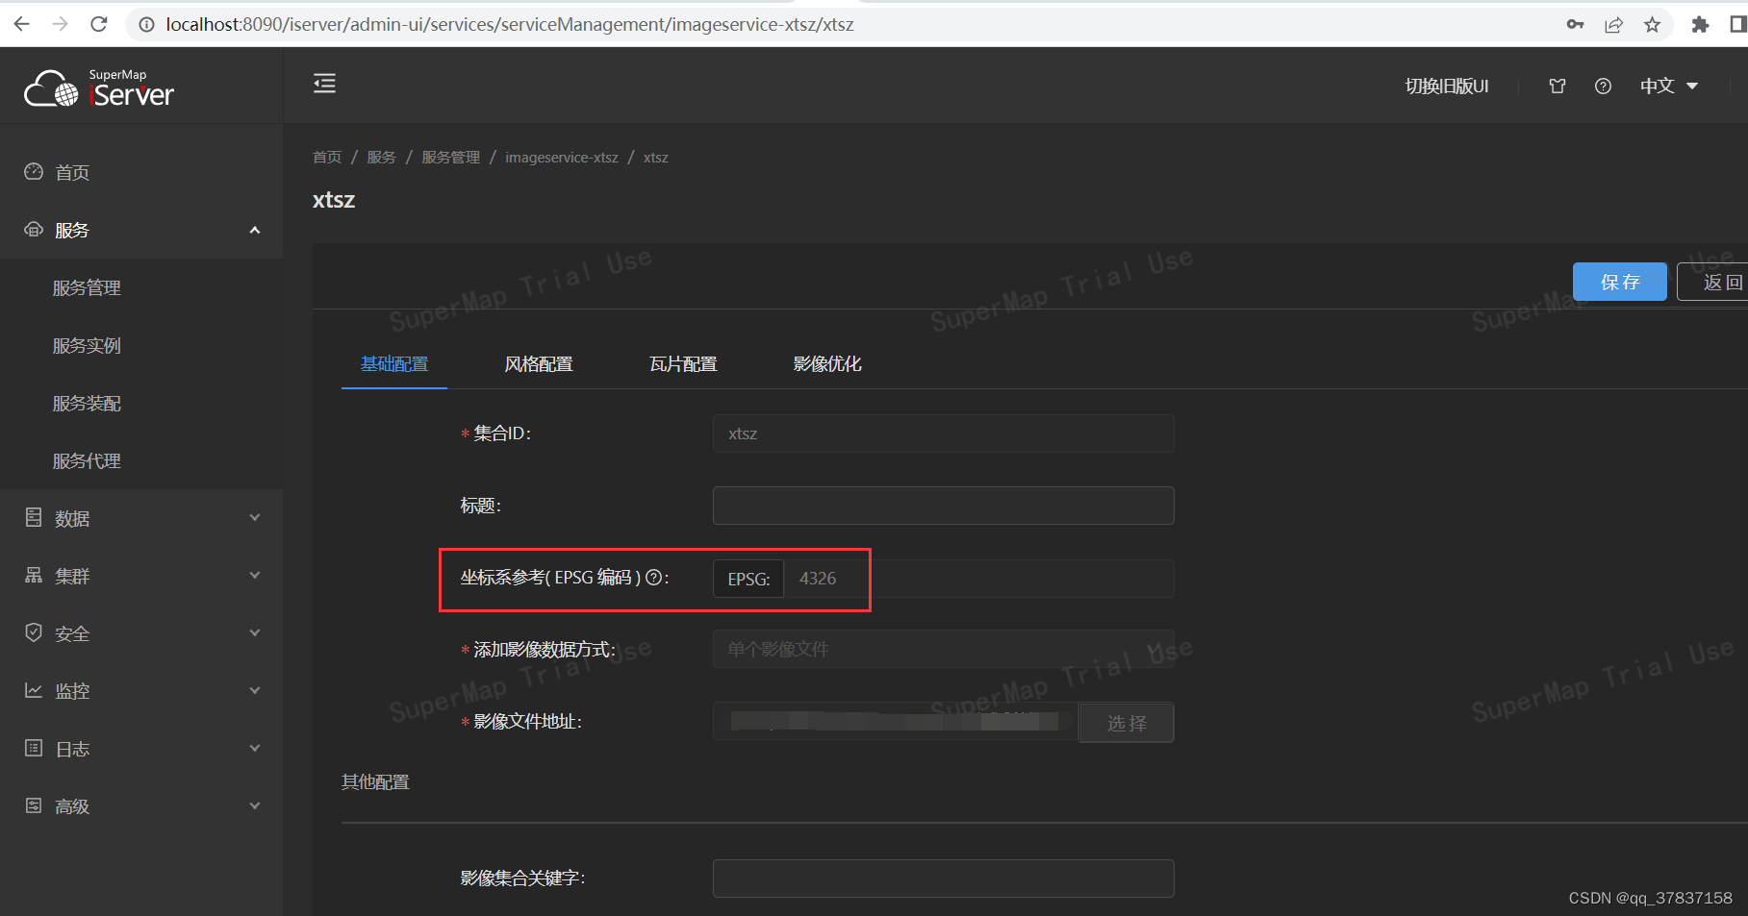Click the 保存 button

click(x=1620, y=282)
